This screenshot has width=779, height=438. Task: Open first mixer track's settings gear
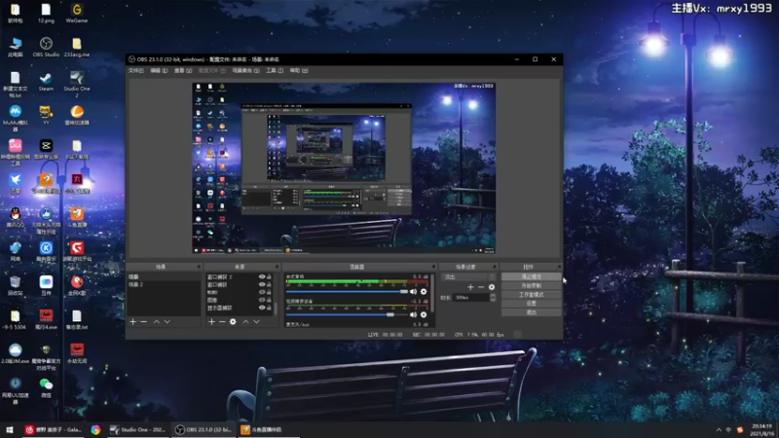click(424, 291)
